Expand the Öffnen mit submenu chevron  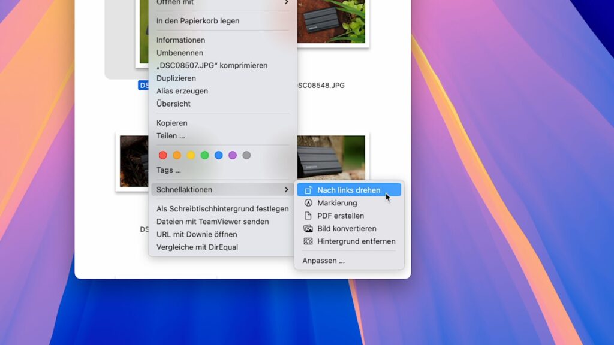[287, 3]
